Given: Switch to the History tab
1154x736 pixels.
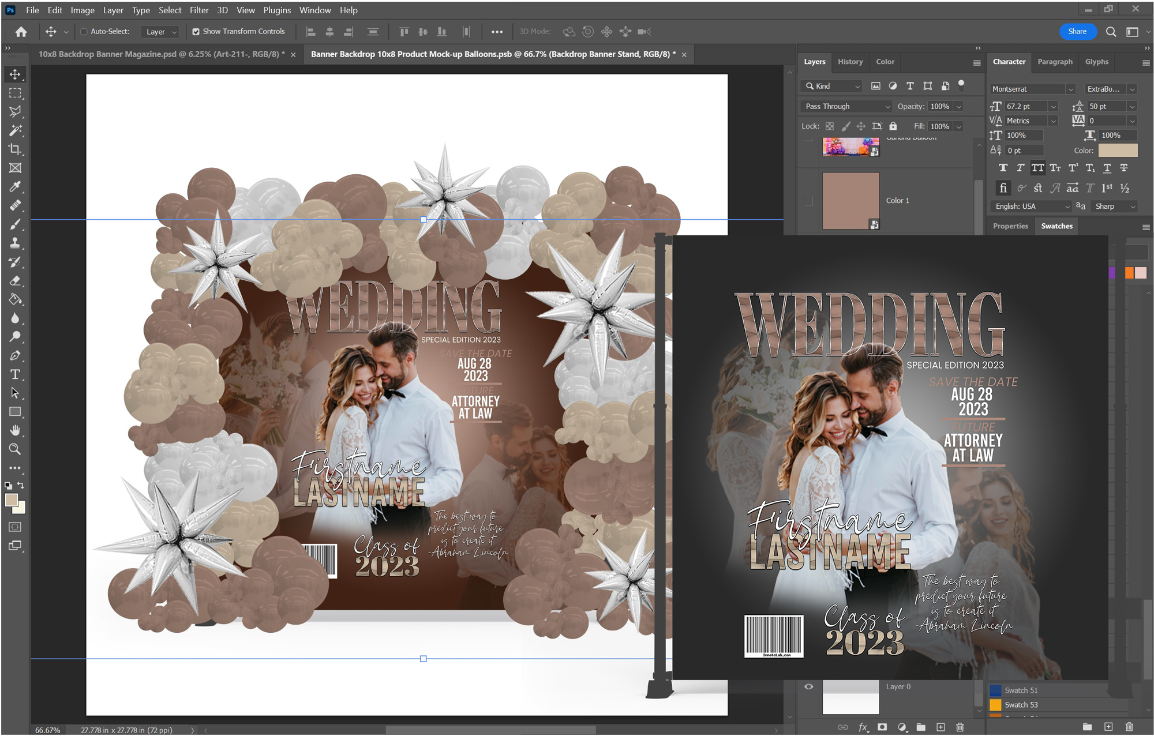Looking at the screenshot, I should pyautogui.click(x=850, y=62).
